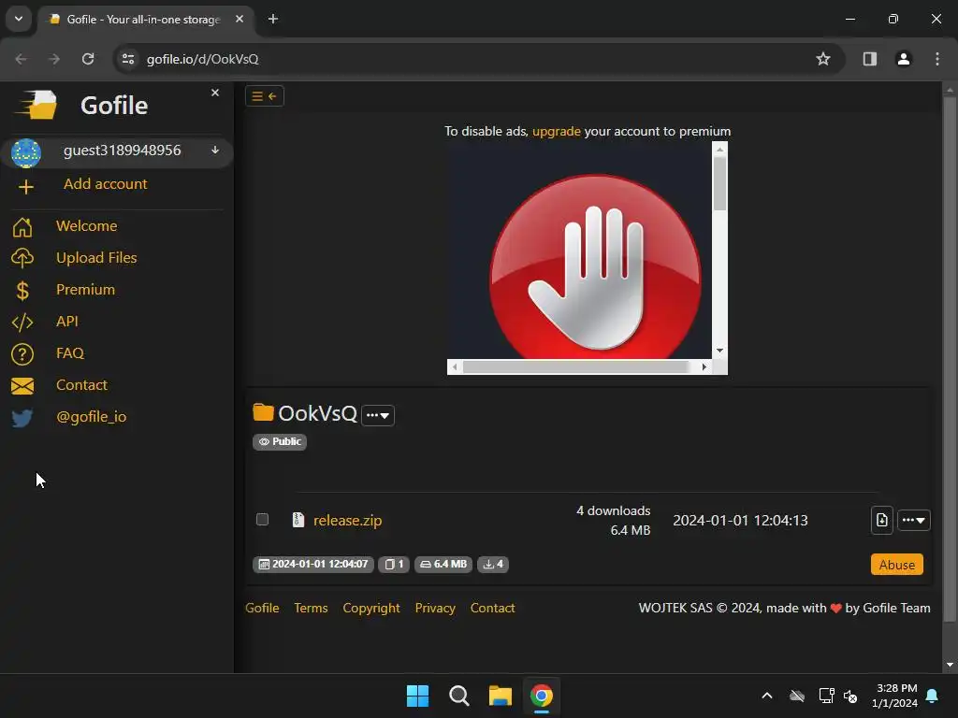Viewport: 958px width, 718px height.
Task: Click the Upload Files cloud icon
Action: [x=22, y=258]
